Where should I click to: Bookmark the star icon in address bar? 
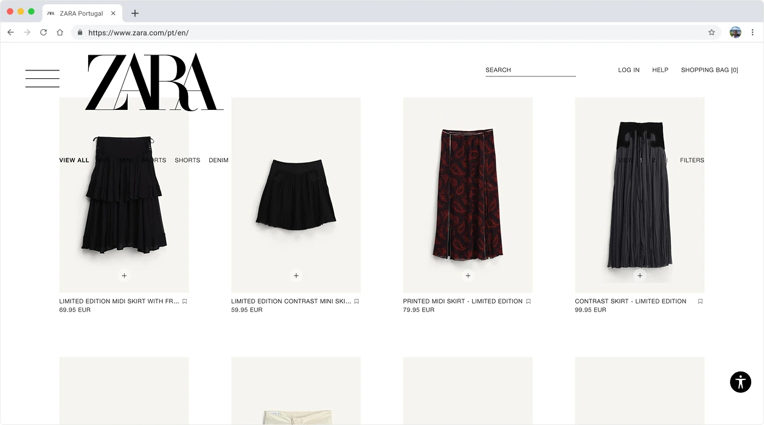click(x=712, y=33)
